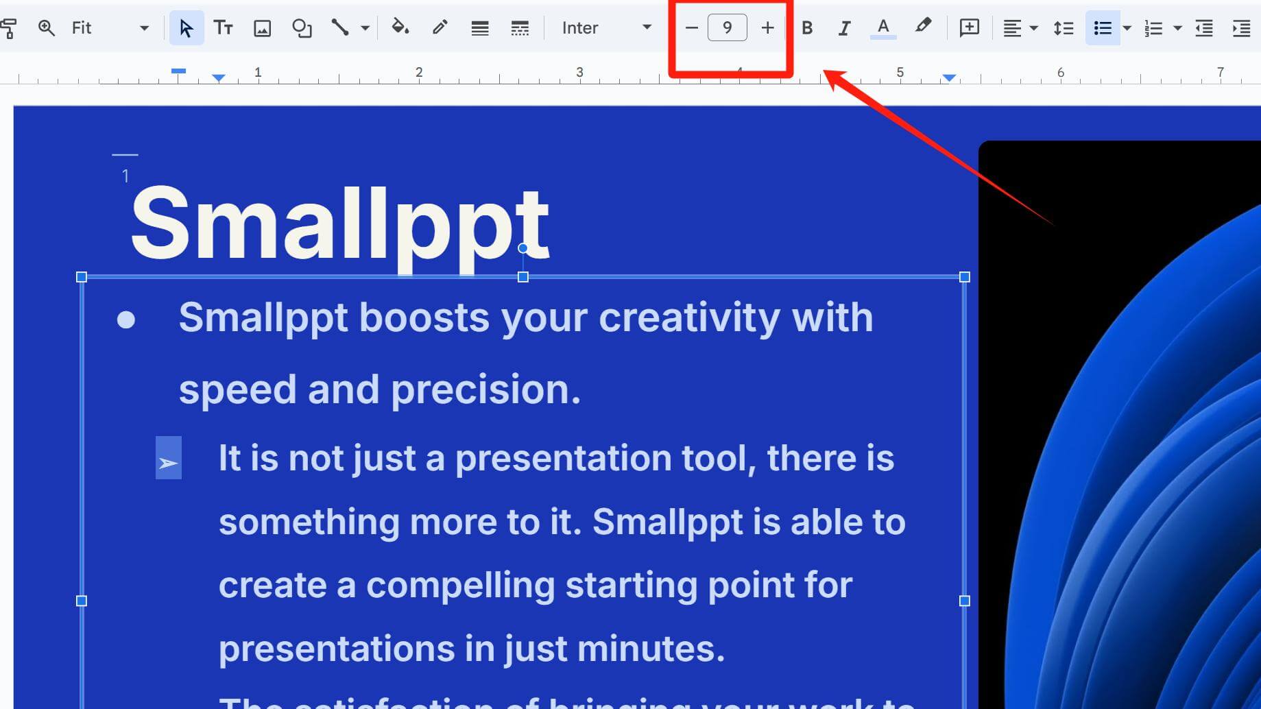Open the Border weight options
This screenshot has height=709, width=1261.
click(480, 28)
